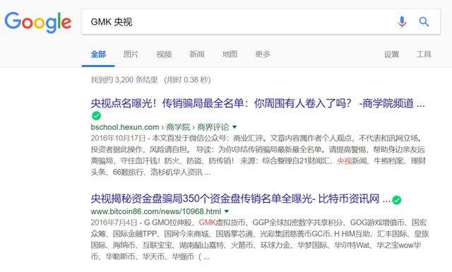Viewport: 452px width, 272px height.
Task: Click result count text 找到约 3,200 条结果
Action: (124, 80)
